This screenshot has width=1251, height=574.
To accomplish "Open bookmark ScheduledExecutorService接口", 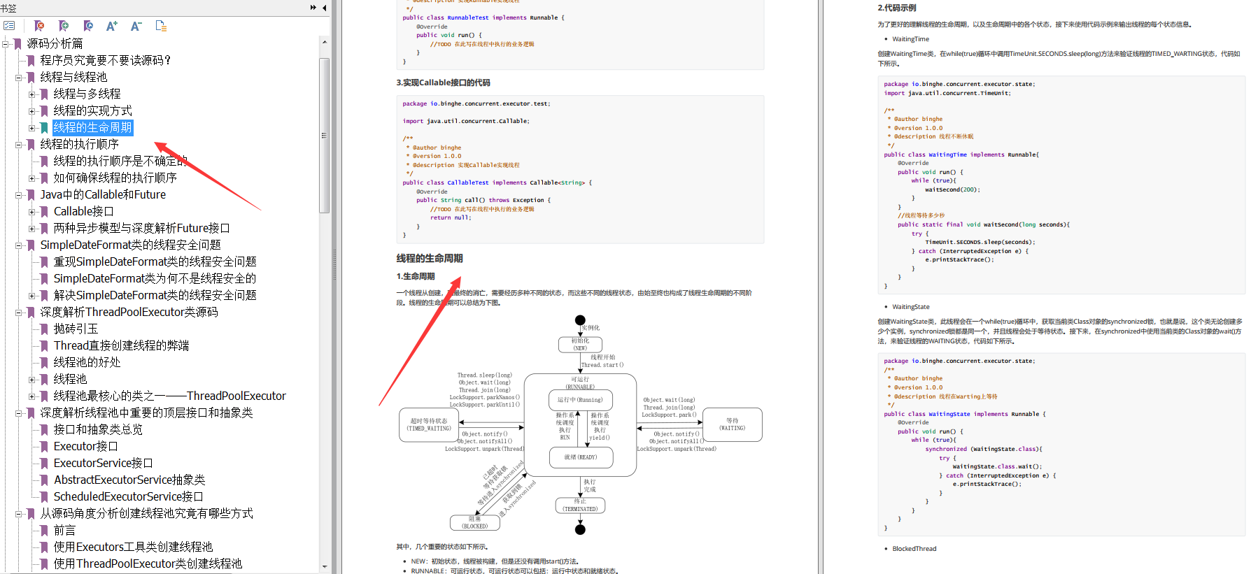I will (x=128, y=496).
